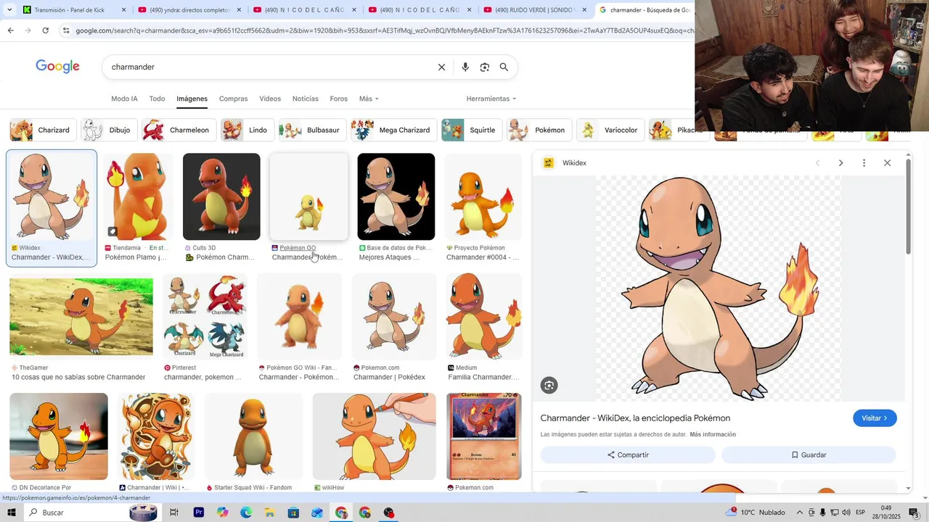This screenshot has width=929, height=522.
Task: Open File Explorer from the taskbar
Action: coord(269,513)
